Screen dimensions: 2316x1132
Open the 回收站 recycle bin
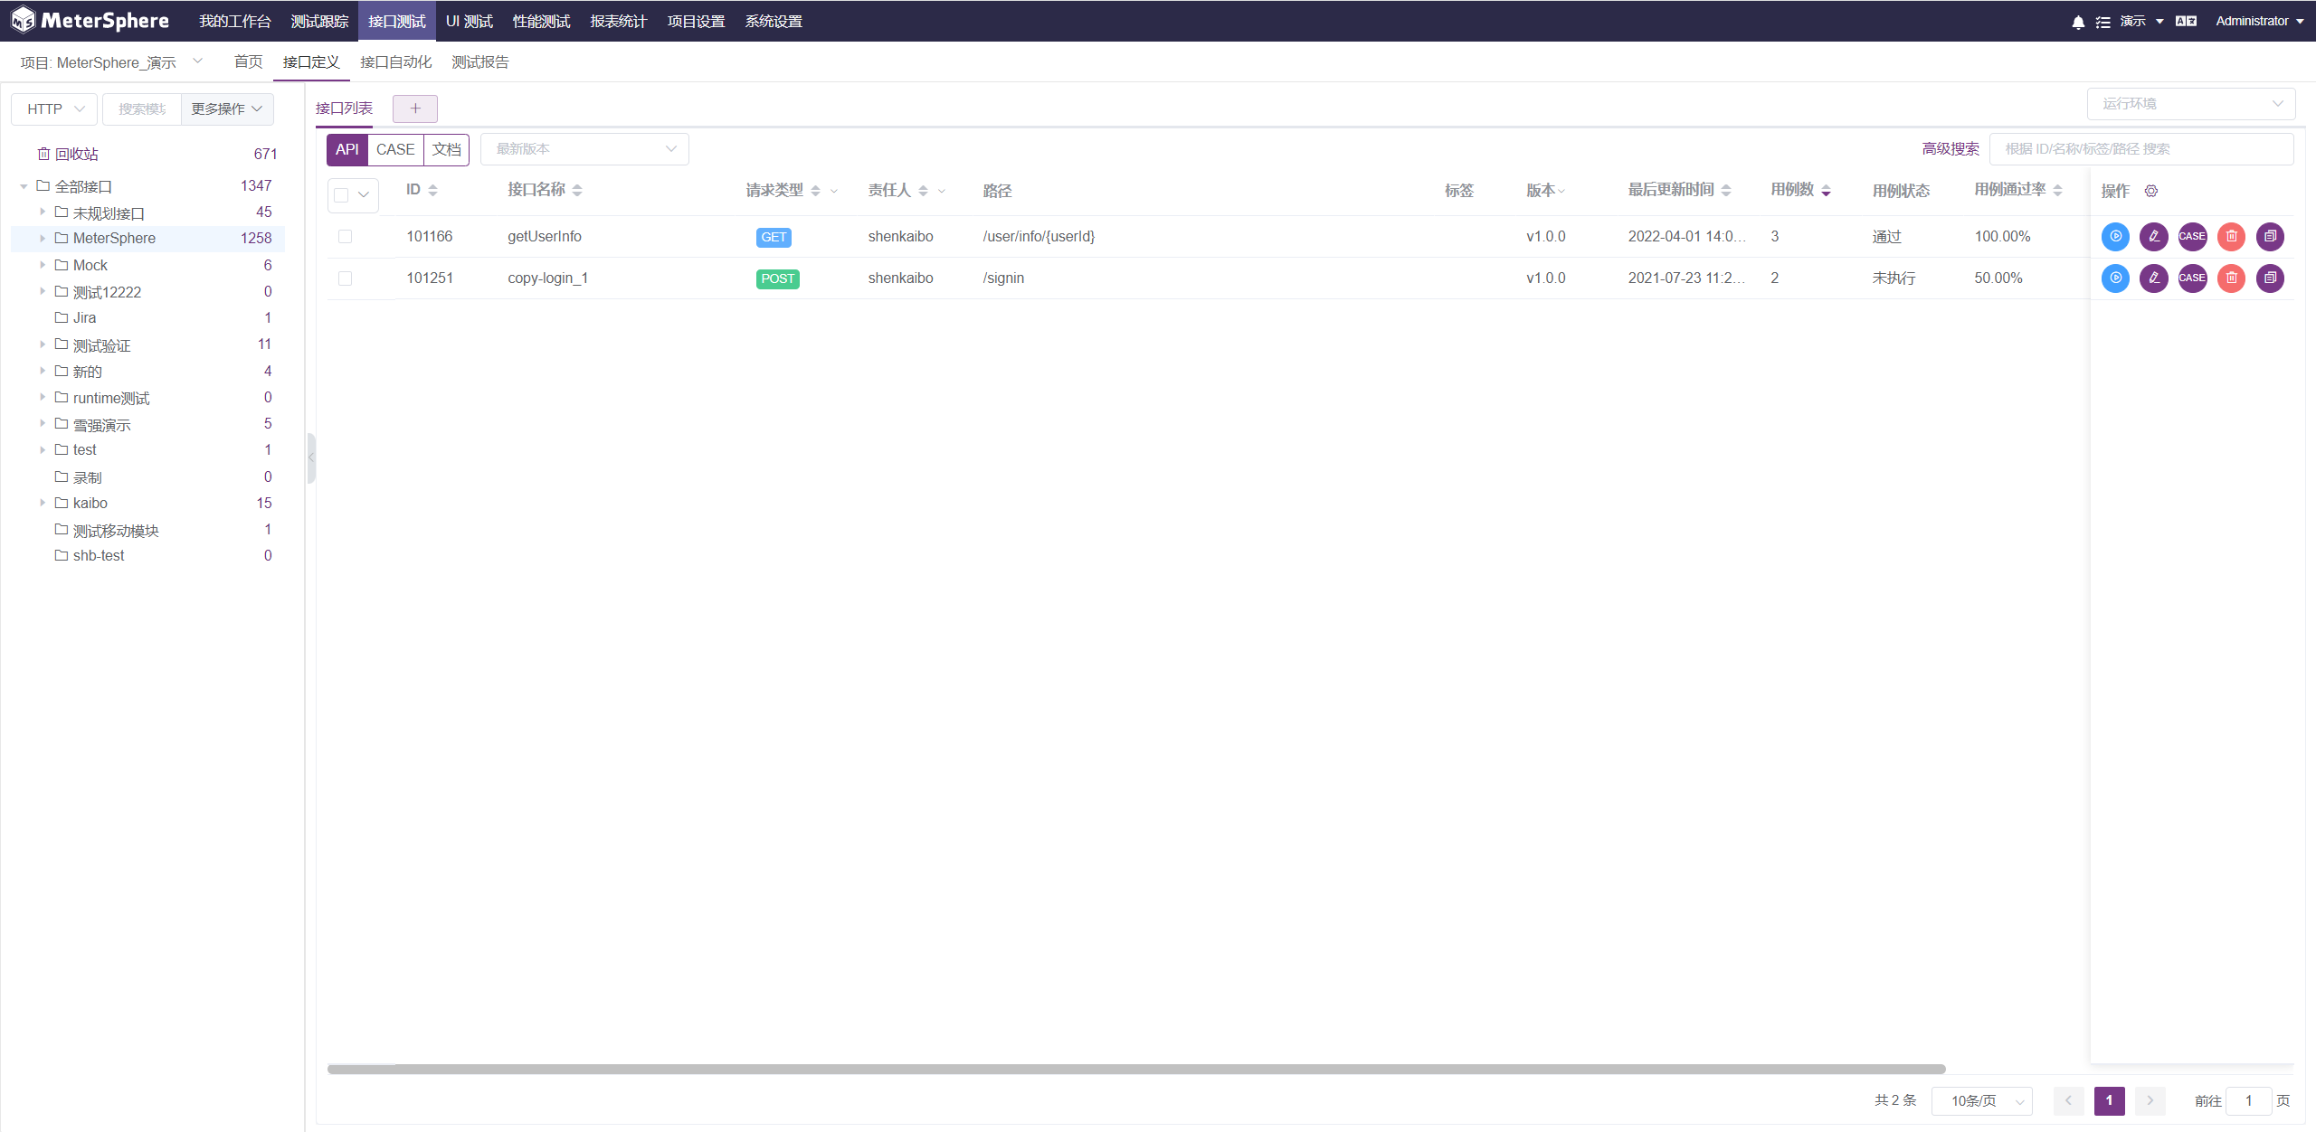click(76, 154)
